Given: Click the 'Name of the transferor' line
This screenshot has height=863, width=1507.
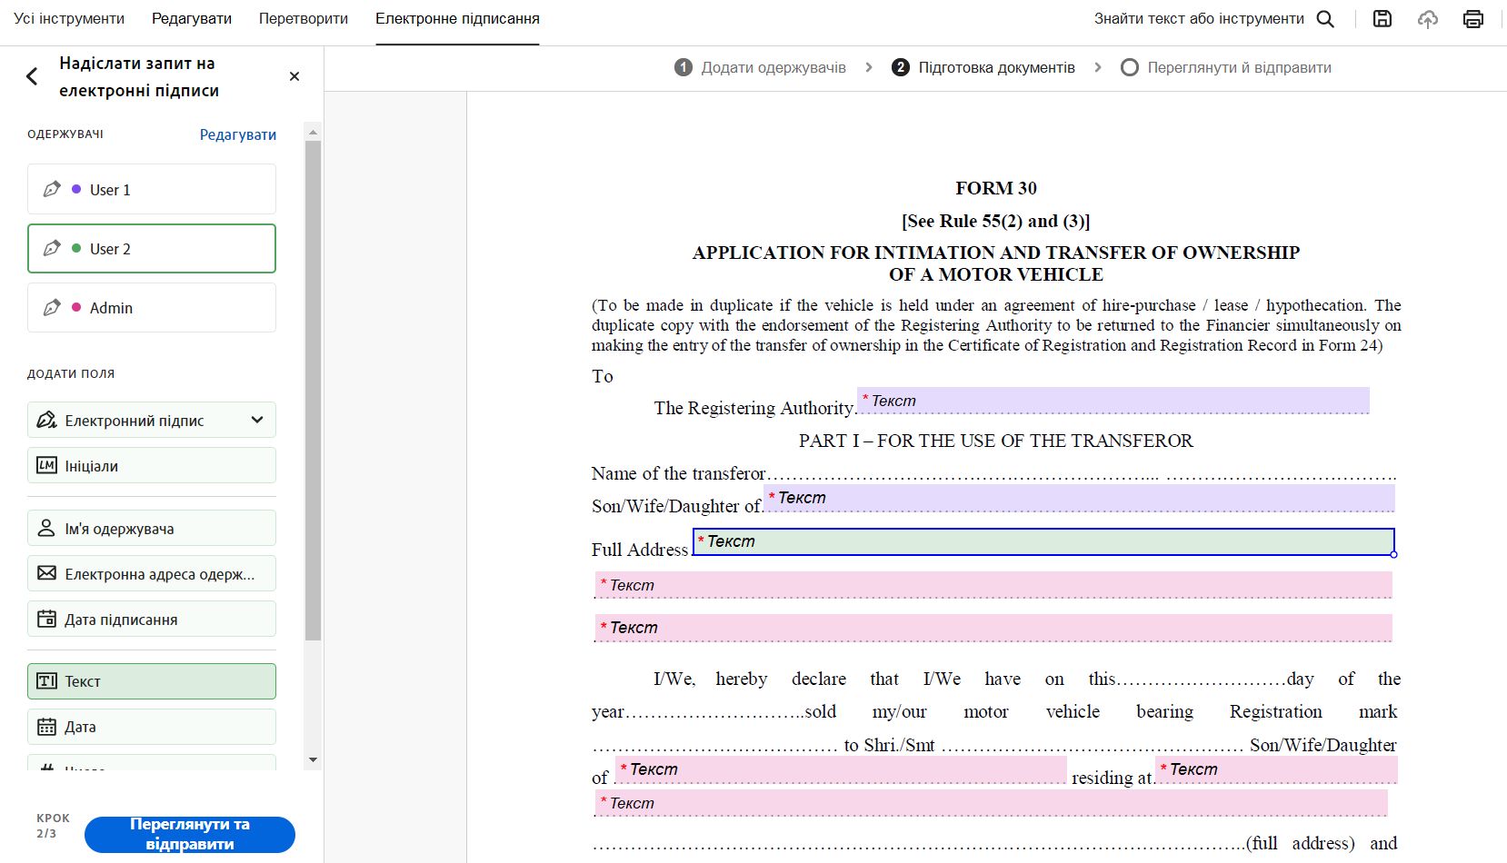Looking at the screenshot, I should click(x=993, y=473).
